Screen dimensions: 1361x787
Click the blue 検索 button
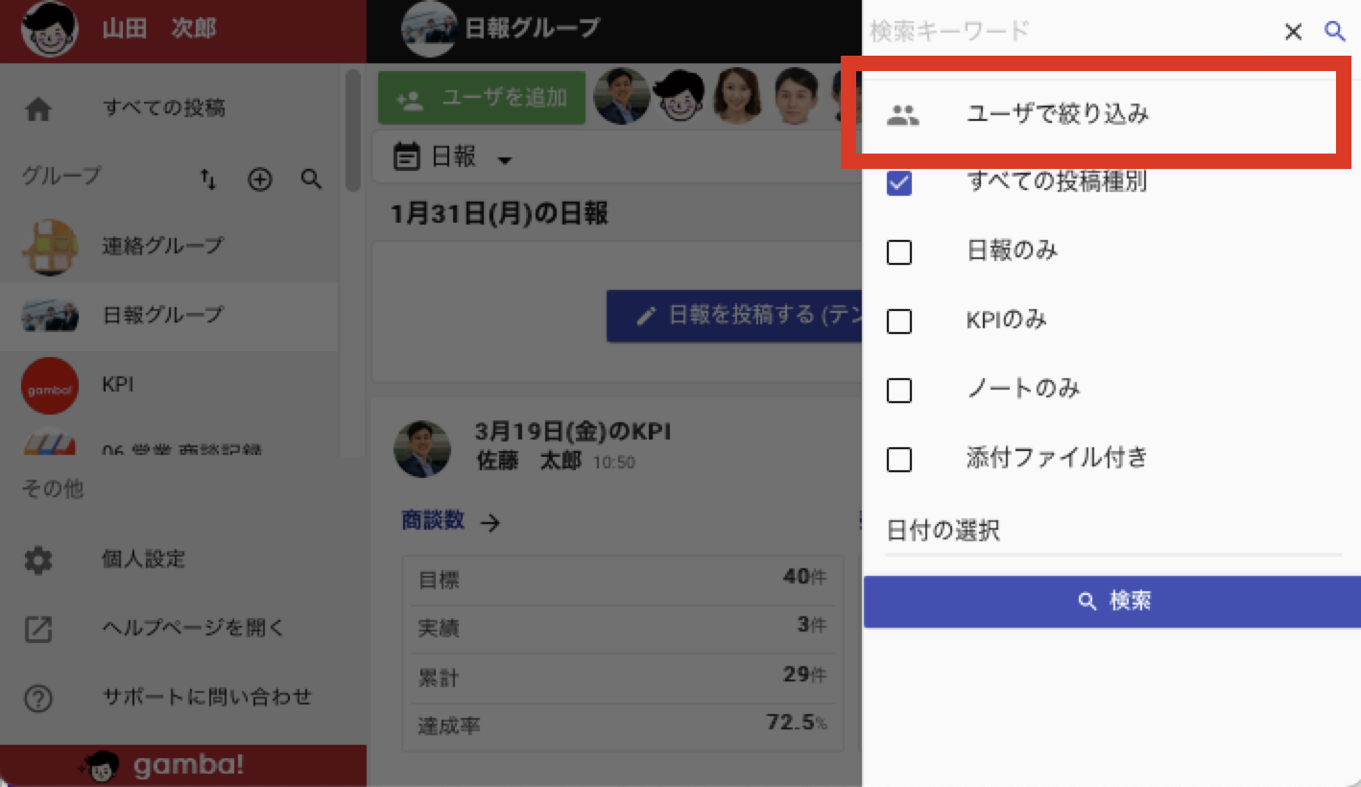[1112, 602]
